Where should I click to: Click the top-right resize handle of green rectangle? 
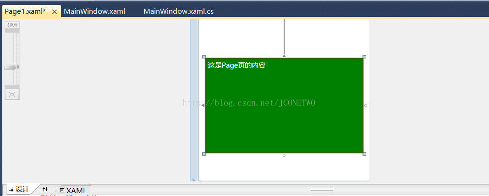(364, 57)
